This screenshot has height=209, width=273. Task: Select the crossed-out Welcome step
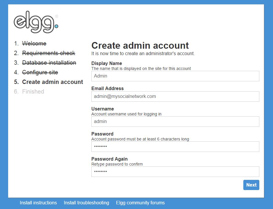pos(34,43)
